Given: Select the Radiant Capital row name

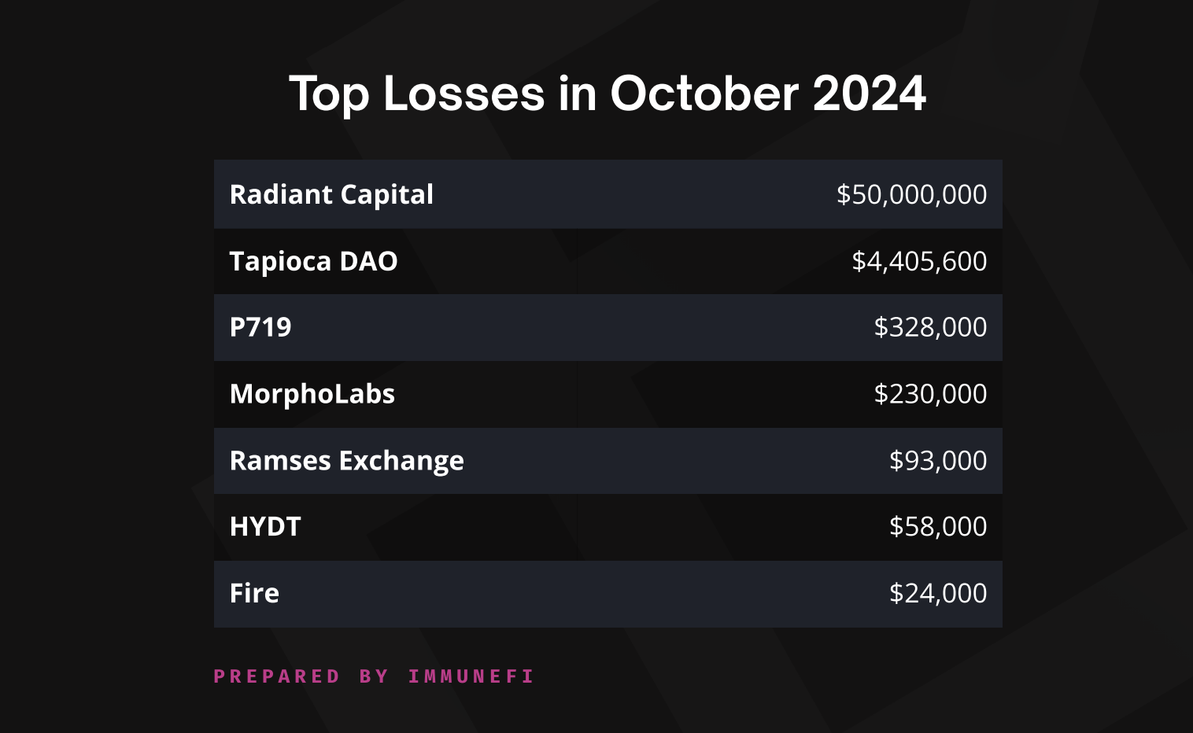Looking at the screenshot, I should click(331, 195).
